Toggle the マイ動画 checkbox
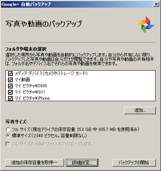Screen dimensions: 161x171 coord(10,80)
